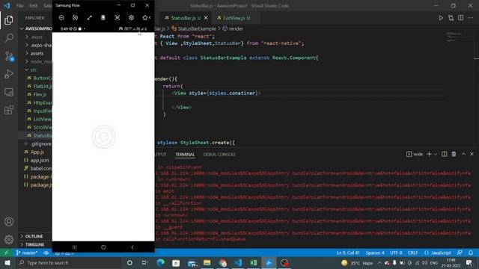This screenshot has width=479, height=269.
Task: Maximize the panel with the up chevron
Action: (463, 155)
